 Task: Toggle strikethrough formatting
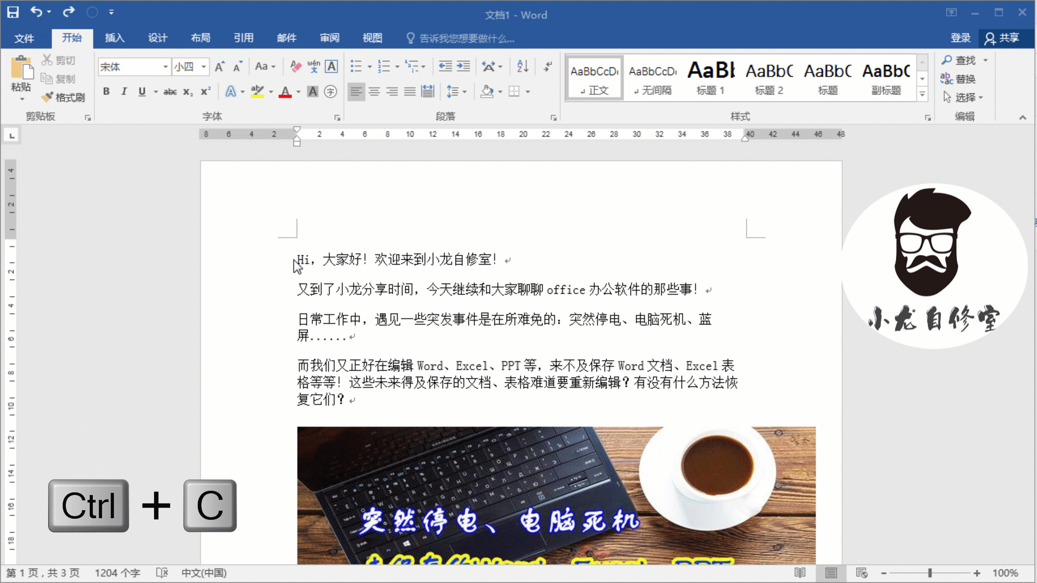(x=170, y=92)
